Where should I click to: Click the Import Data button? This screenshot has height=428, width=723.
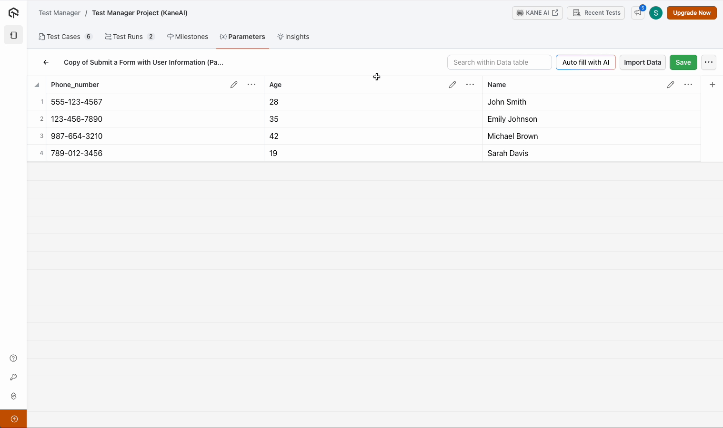pyautogui.click(x=642, y=62)
